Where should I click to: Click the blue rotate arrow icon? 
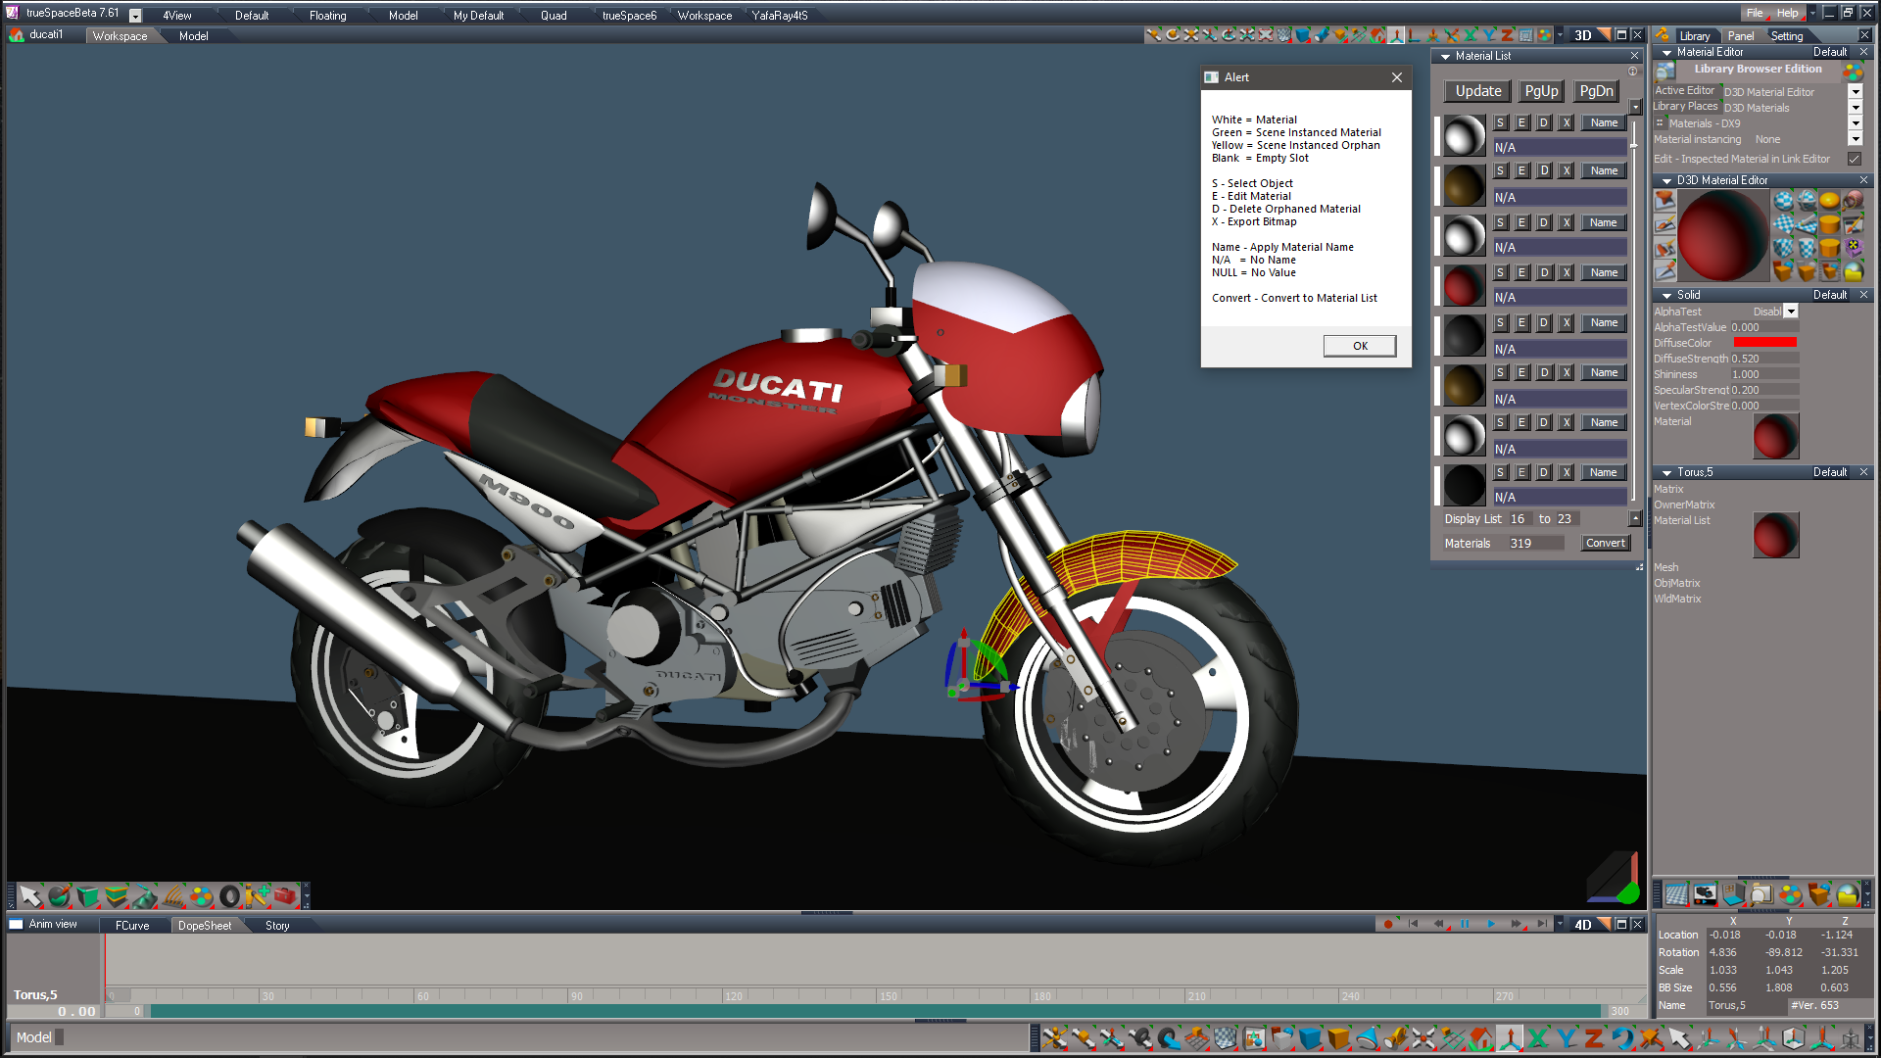(x=1622, y=1037)
